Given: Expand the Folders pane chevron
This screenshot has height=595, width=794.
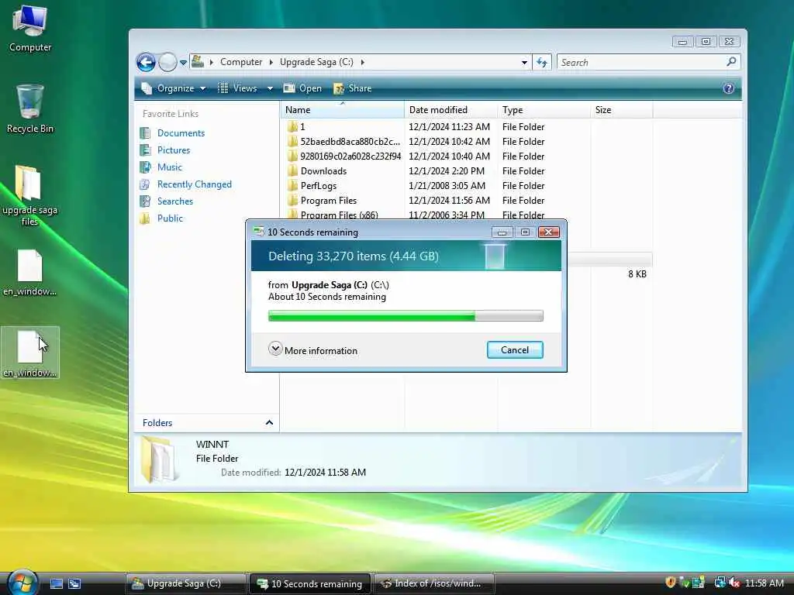Looking at the screenshot, I should coord(269,422).
